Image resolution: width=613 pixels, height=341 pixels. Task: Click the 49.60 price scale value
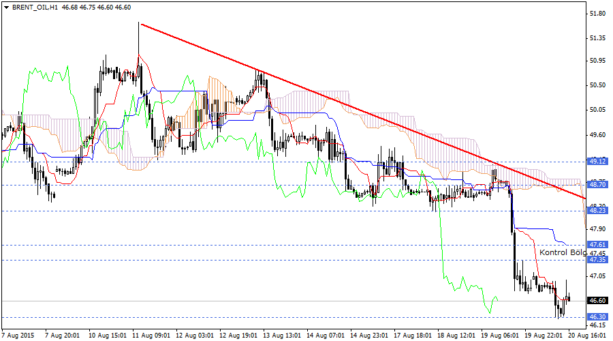point(597,134)
